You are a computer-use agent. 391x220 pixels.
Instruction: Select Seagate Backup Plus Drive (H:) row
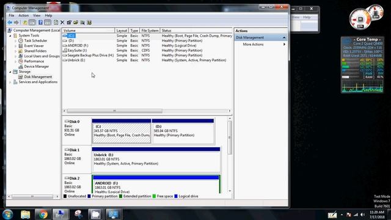[147, 56]
